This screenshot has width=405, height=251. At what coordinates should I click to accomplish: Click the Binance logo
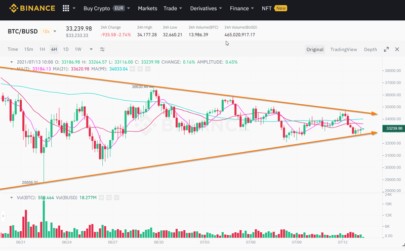(x=31, y=8)
